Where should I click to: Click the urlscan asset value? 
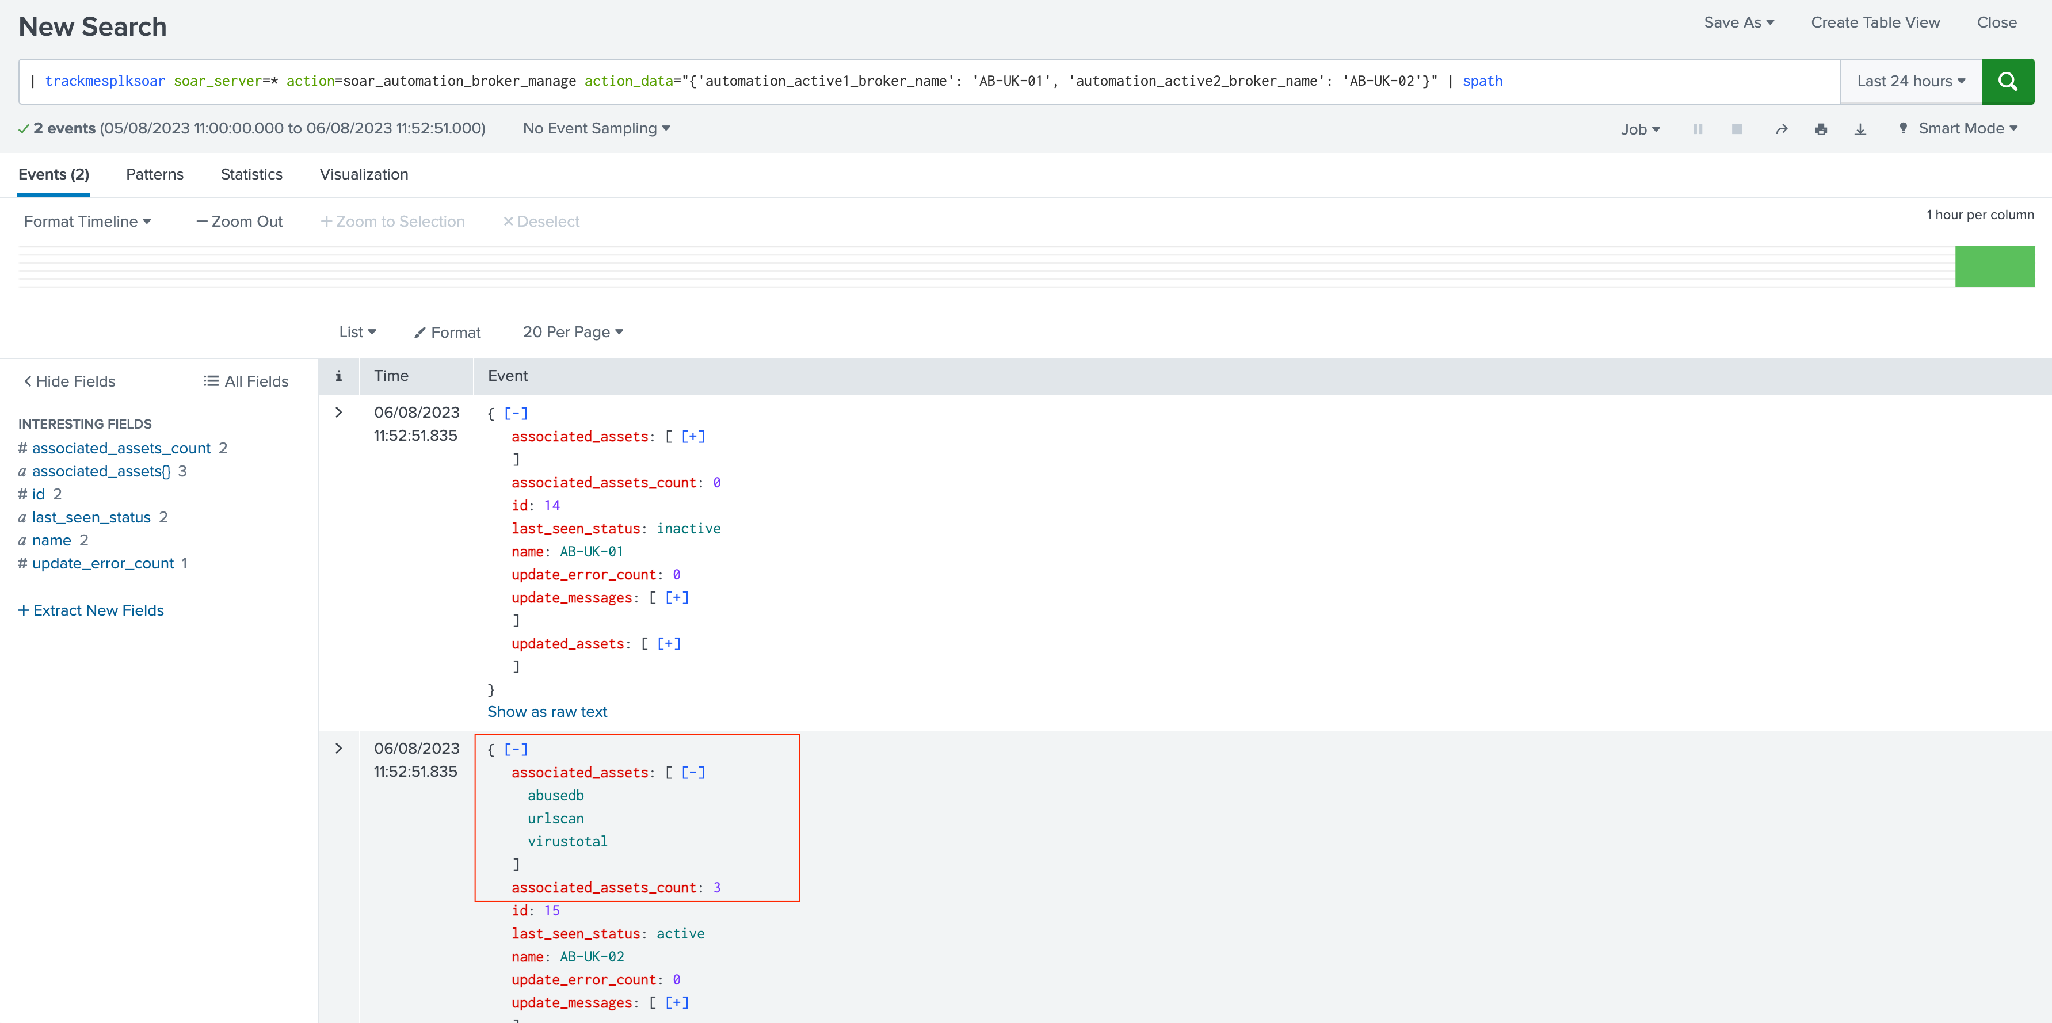(x=555, y=819)
